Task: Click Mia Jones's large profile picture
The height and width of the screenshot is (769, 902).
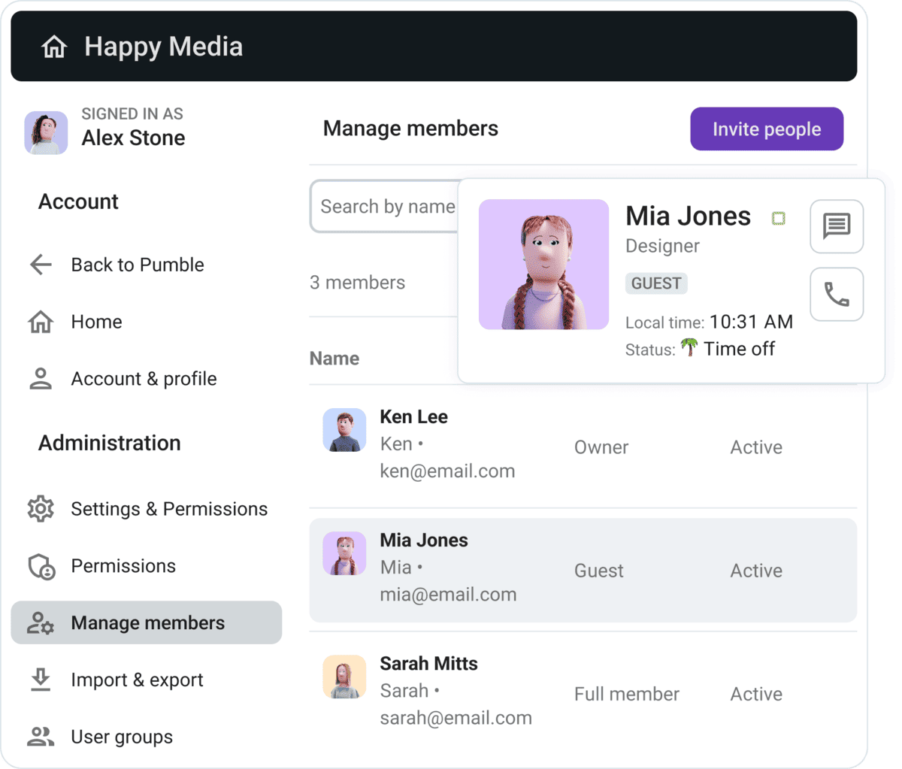Action: tap(543, 263)
